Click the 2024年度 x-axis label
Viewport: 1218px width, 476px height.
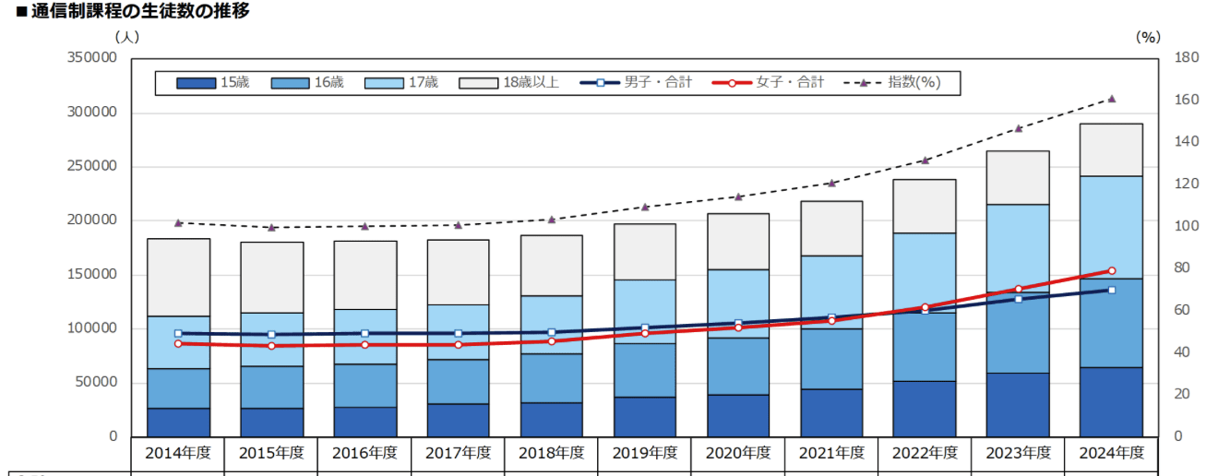click(1111, 453)
